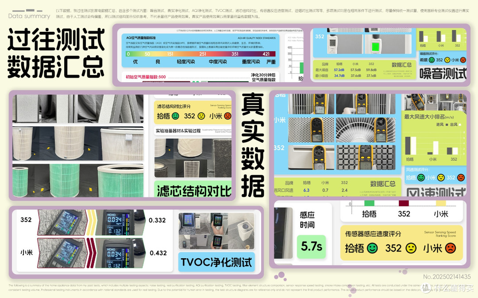Click green smiley in noise test rating

(x=432, y=60)
